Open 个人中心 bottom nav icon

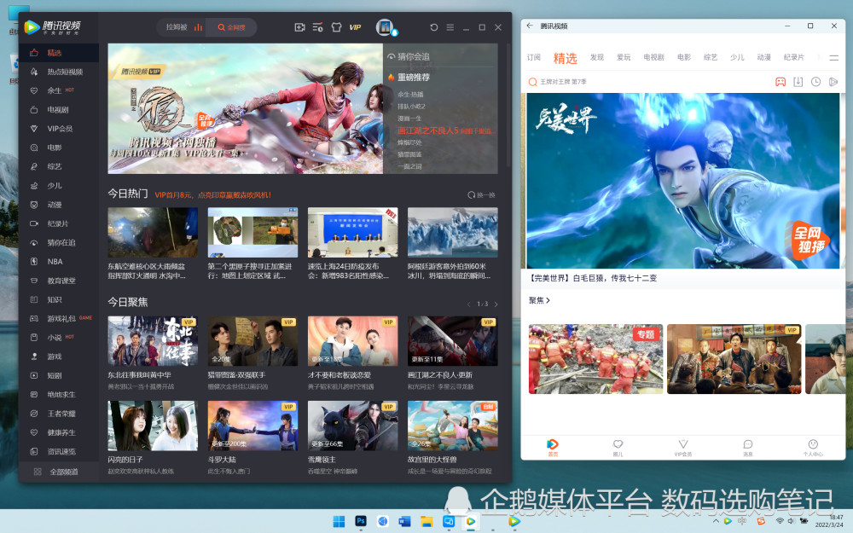click(x=813, y=448)
